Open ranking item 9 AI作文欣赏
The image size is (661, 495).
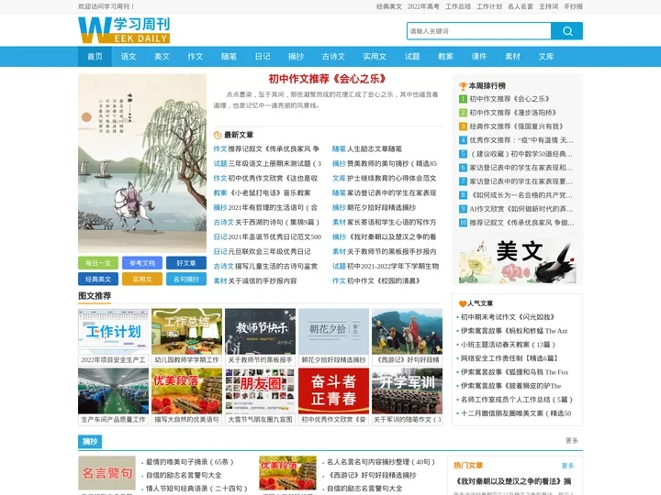[x=521, y=209]
